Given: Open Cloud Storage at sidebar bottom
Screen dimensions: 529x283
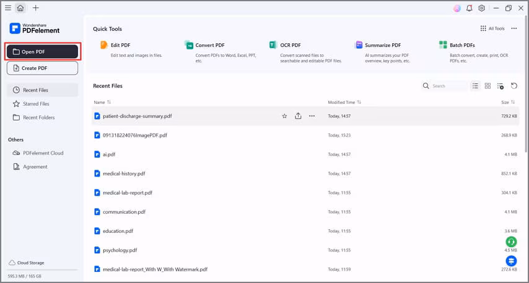Looking at the screenshot, I should coord(26,263).
